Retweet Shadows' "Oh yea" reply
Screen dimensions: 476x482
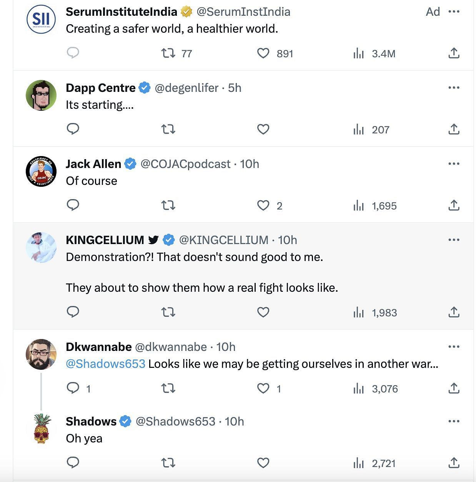point(168,463)
